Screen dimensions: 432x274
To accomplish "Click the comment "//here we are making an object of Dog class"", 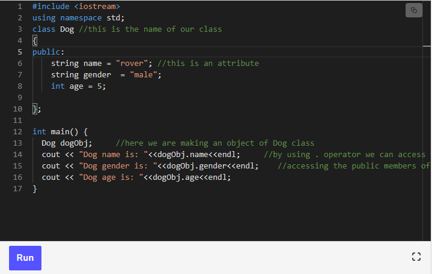I will [215, 143].
